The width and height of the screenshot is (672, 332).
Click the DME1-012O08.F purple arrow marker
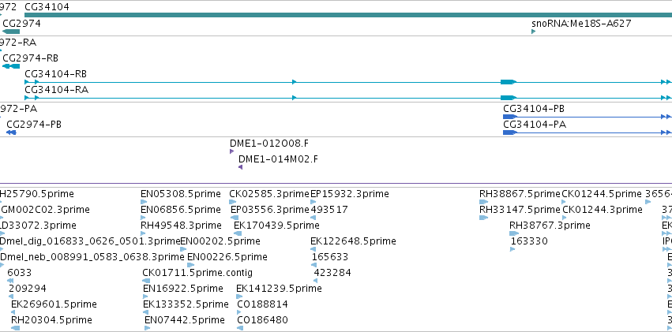232,151
